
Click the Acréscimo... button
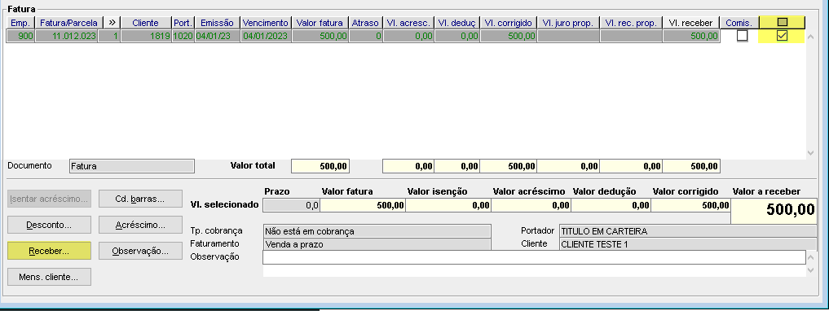pyautogui.click(x=140, y=225)
